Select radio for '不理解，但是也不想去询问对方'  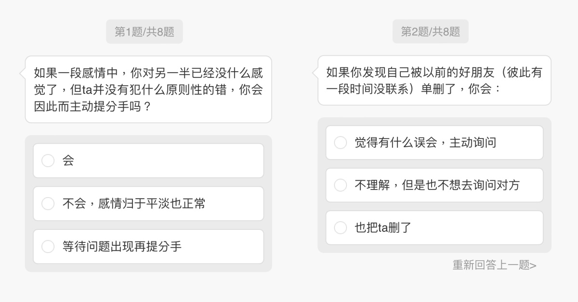pyautogui.click(x=341, y=185)
